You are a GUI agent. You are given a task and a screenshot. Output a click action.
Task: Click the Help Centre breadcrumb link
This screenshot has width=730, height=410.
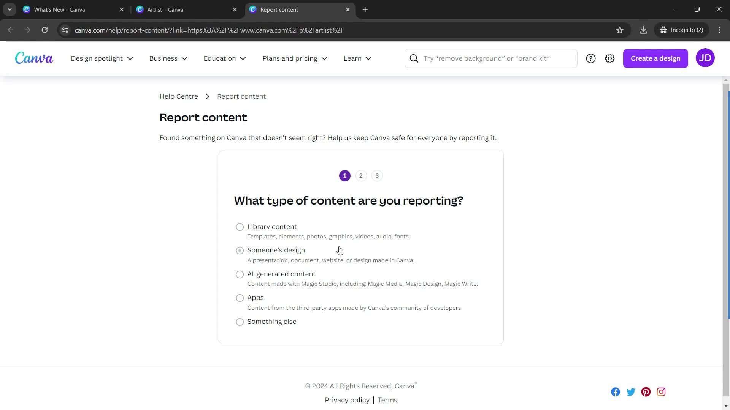point(179,96)
